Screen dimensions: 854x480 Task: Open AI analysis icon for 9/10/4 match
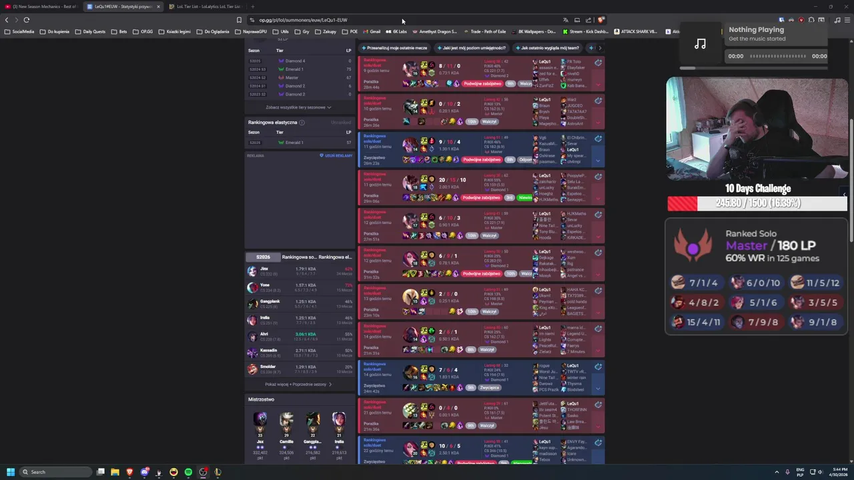point(598,139)
